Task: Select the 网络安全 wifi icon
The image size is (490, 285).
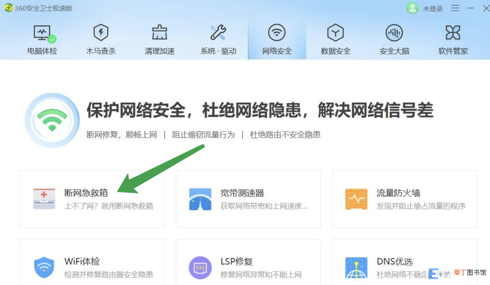Action: [x=277, y=33]
